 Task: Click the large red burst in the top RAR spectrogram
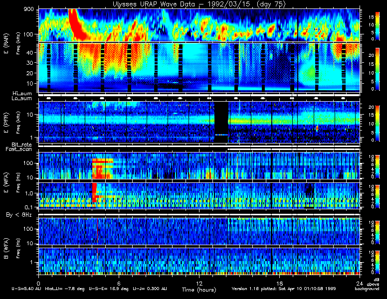point(76,26)
